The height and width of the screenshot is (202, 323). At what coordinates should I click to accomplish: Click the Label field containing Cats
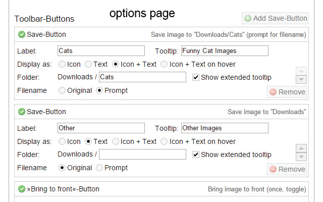pyautogui.click(x=101, y=51)
